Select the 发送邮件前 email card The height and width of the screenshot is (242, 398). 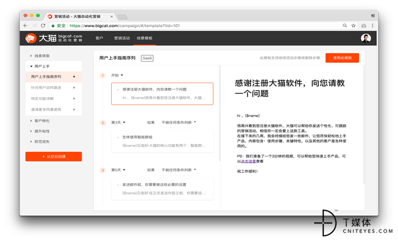point(162,189)
